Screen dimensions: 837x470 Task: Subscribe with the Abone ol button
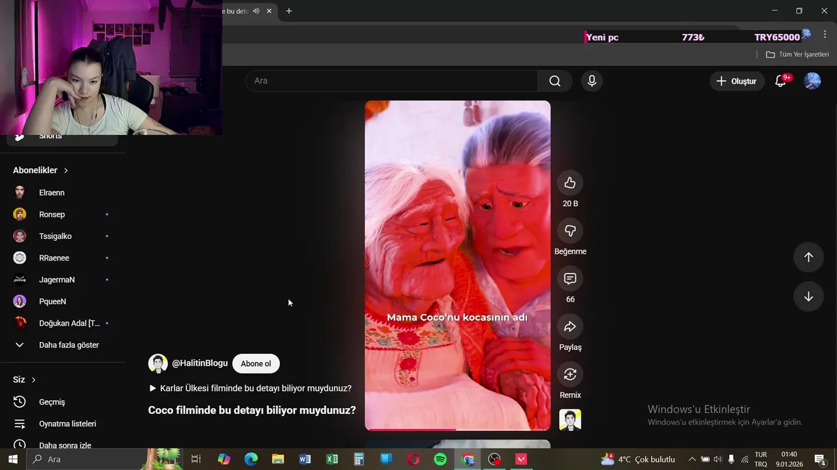256,364
